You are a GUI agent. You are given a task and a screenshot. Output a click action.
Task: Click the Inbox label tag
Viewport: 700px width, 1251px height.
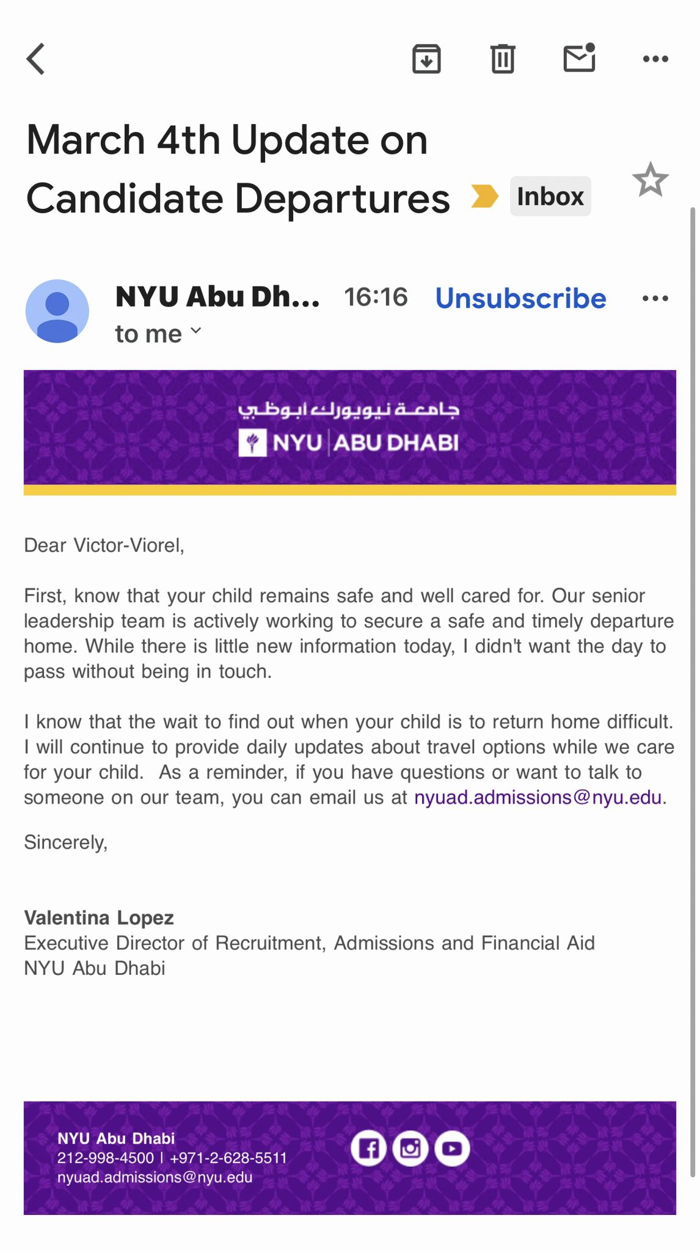tap(550, 196)
